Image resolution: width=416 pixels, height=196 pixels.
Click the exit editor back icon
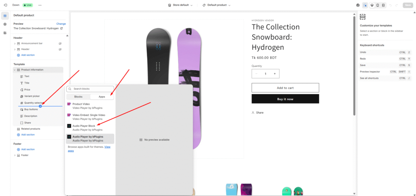click(x=5, y=5)
